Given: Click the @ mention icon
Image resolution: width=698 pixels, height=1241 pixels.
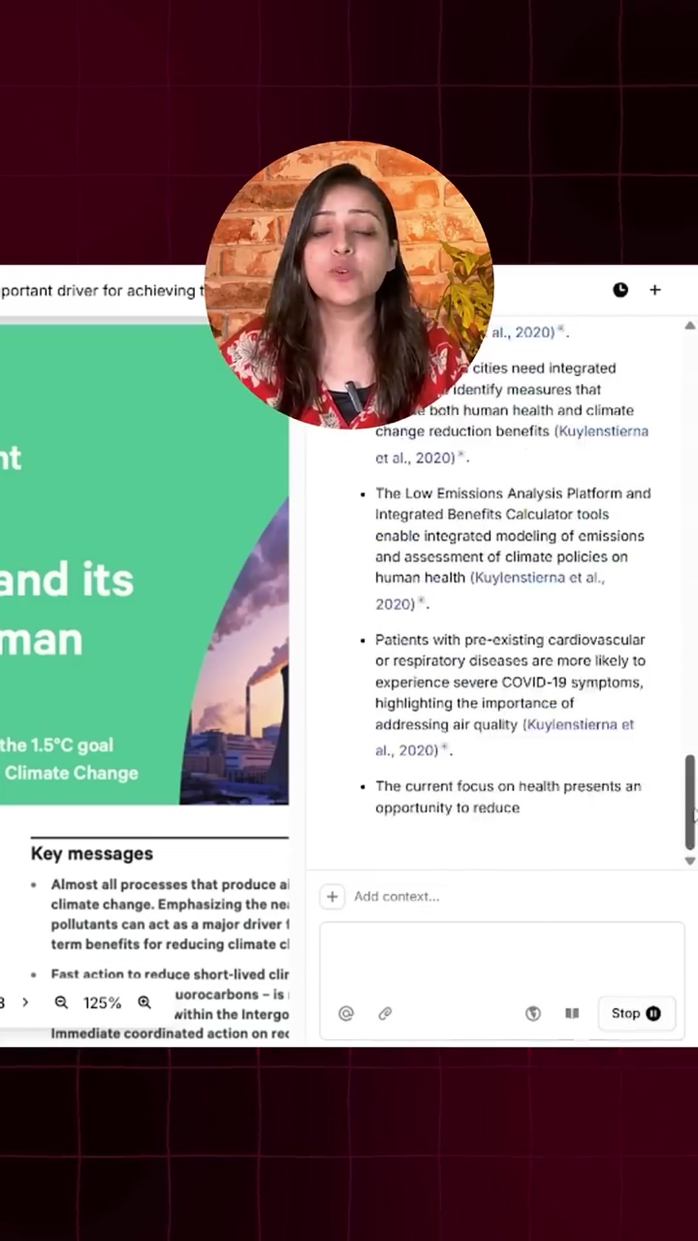Looking at the screenshot, I should pos(346,1013).
